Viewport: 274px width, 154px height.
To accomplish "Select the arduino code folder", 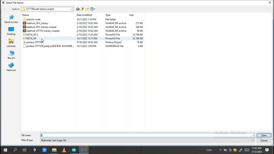I will (x=33, y=19).
